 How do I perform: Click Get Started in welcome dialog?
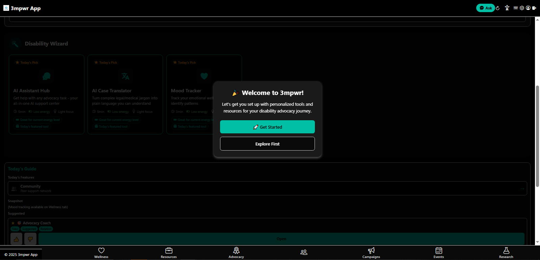point(267,127)
